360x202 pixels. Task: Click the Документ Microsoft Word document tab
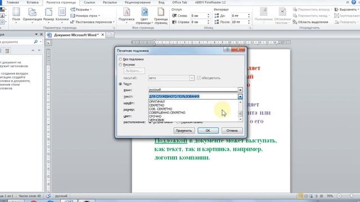76,35
